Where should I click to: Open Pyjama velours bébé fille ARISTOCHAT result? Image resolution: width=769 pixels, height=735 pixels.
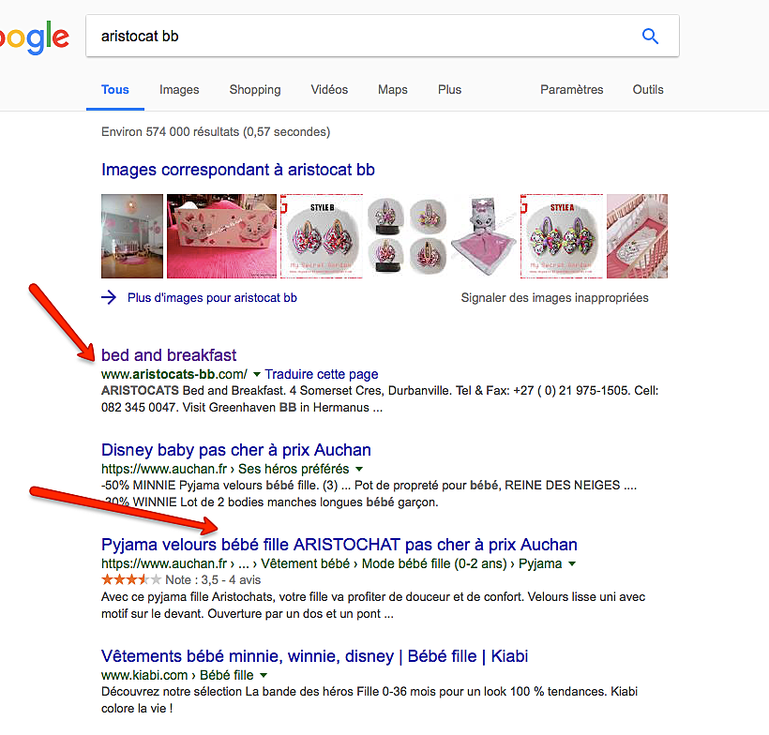pos(339,545)
